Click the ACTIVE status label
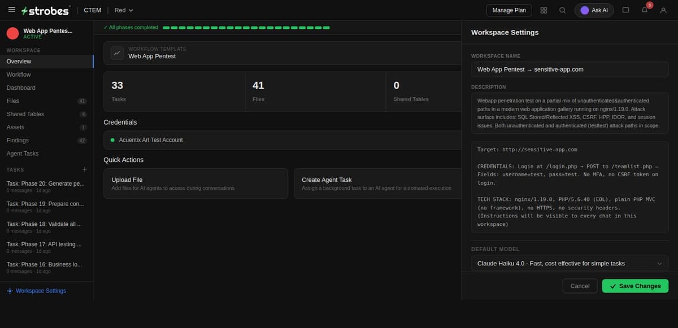 [x=32, y=37]
